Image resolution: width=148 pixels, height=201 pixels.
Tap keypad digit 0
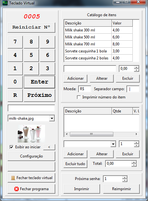tap(15, 82)
